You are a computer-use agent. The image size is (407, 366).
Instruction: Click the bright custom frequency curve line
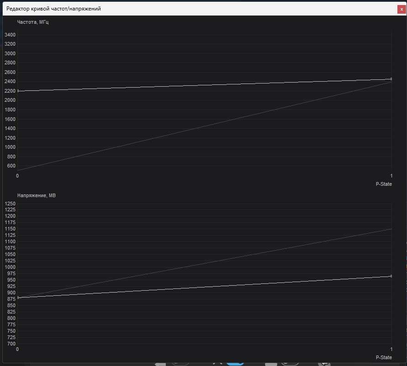[205, 85]
